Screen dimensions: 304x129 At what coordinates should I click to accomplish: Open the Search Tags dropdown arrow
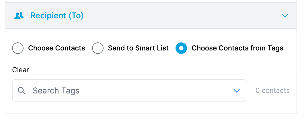coord(236,91)
